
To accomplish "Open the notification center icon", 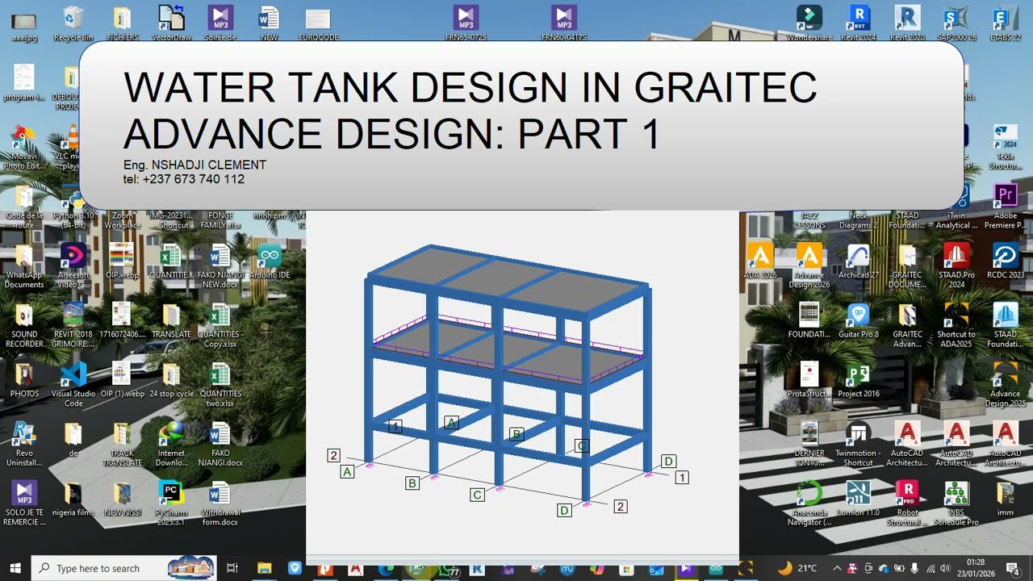I will (x=1014, y=568).
